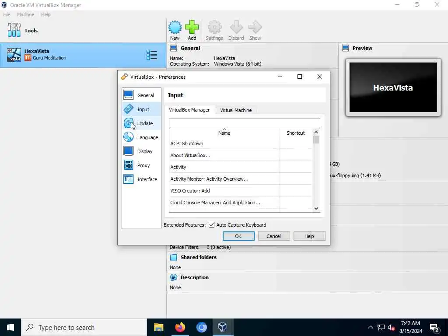Click the VirtualBox taskbar icon
The image size is (448, 336).
pyautogui.click(x=223, y=327)
